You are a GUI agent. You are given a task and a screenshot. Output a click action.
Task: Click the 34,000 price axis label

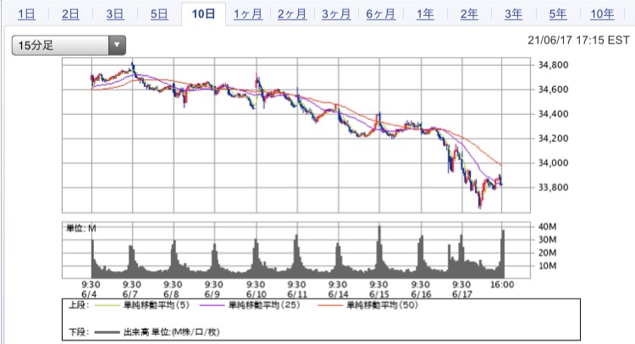click(553, 163)
